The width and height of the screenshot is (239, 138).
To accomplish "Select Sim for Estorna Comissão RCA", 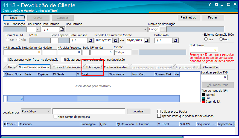I will click(x=206, y=39).
